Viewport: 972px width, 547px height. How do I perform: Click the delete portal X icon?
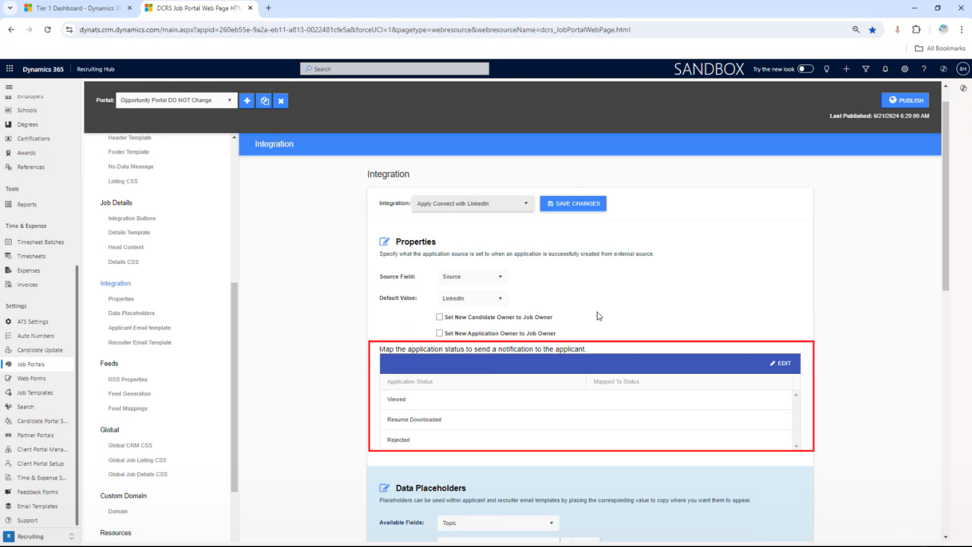281,101
